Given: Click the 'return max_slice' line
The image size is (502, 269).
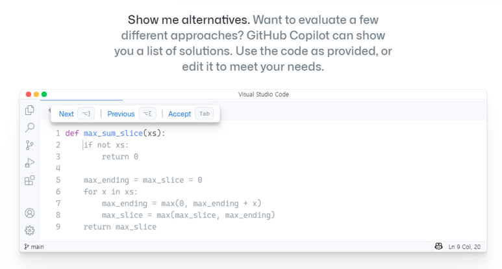Looking at the screenshot, I should click(120, 227).
